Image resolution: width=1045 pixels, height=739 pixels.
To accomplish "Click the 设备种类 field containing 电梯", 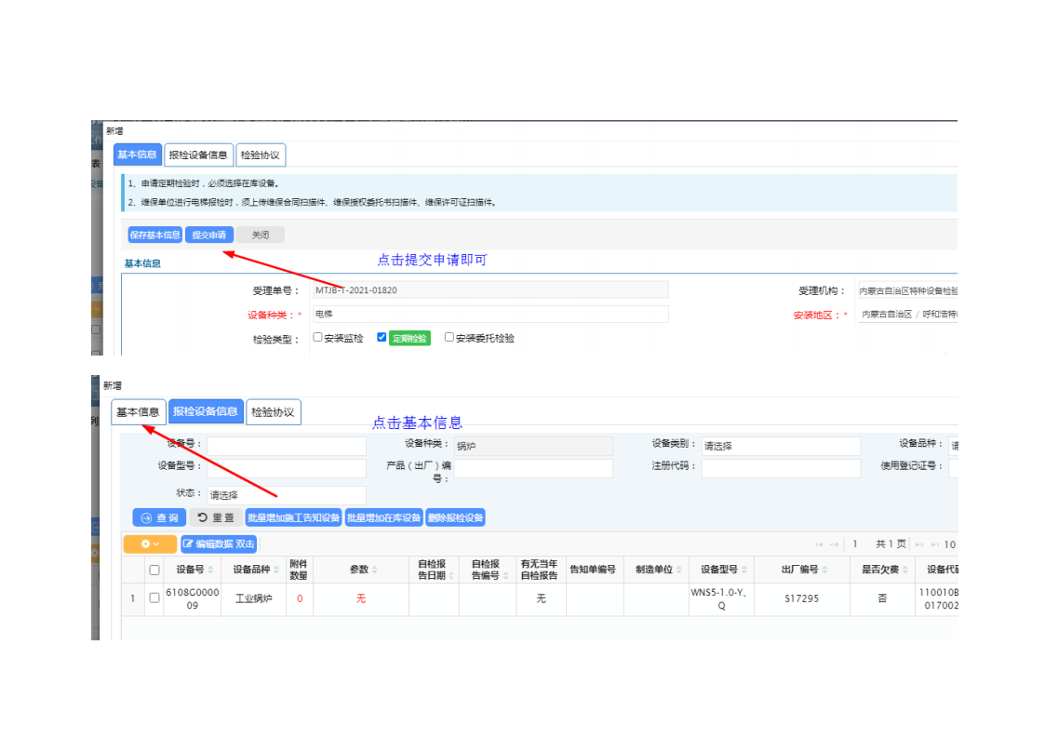I will coord(490,314).
